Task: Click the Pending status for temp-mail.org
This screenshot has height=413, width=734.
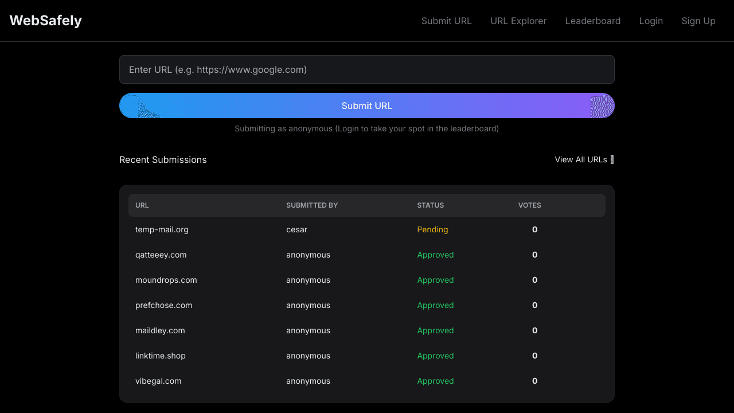Action: [x=432, y=229]
